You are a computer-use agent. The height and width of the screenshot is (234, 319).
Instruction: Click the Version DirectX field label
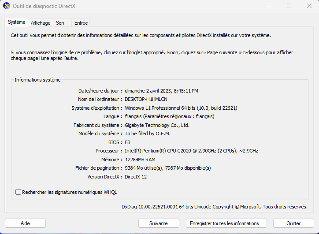click(x=105, y=177)
